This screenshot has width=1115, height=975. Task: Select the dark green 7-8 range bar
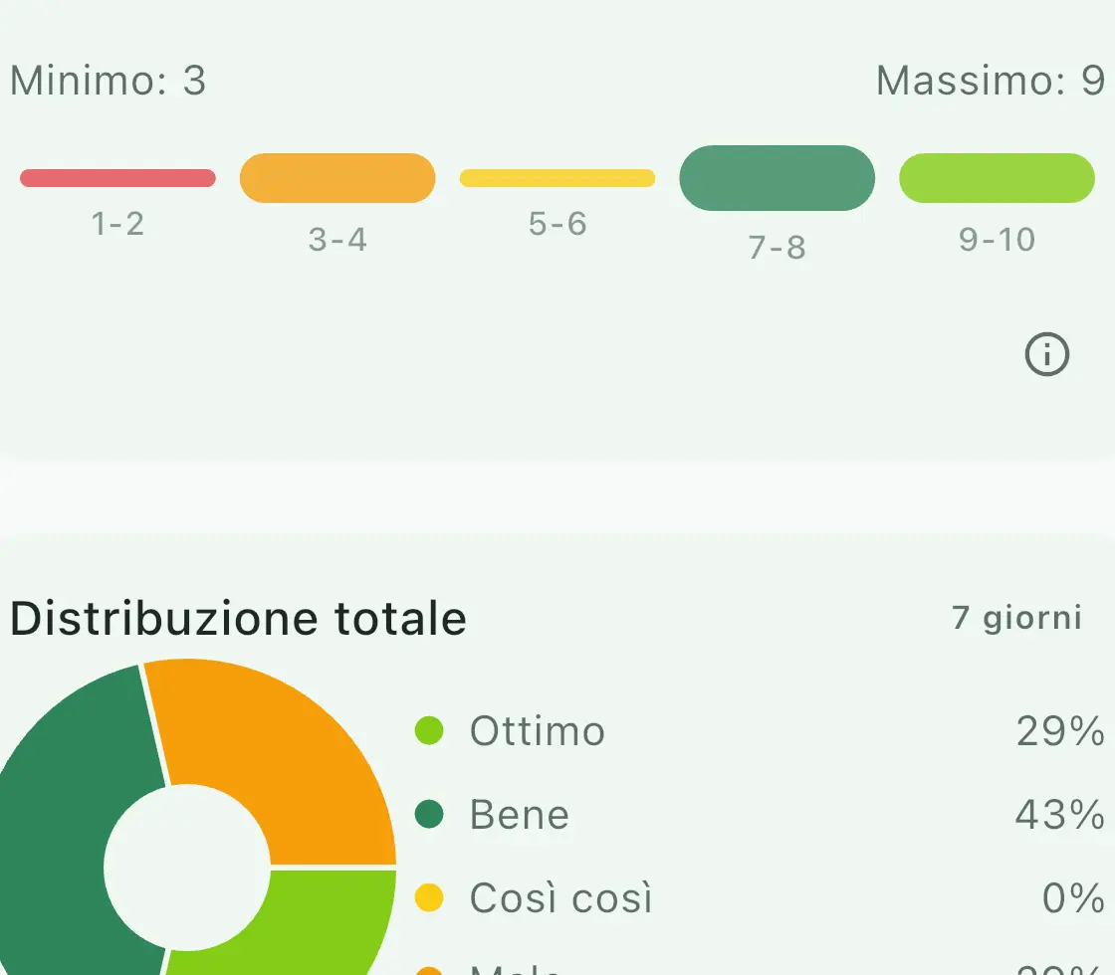777,178
